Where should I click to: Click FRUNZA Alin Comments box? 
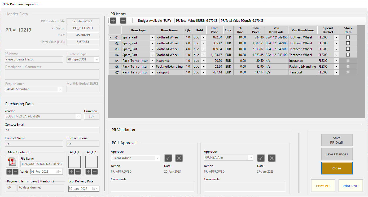click(245, 187)
